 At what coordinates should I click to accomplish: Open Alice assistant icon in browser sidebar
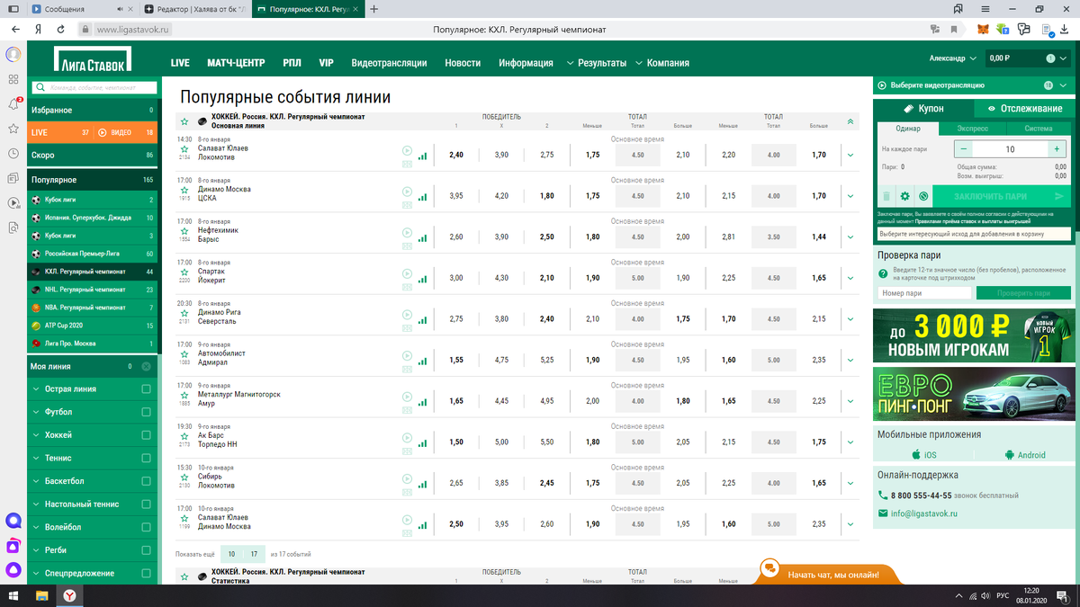13,569
